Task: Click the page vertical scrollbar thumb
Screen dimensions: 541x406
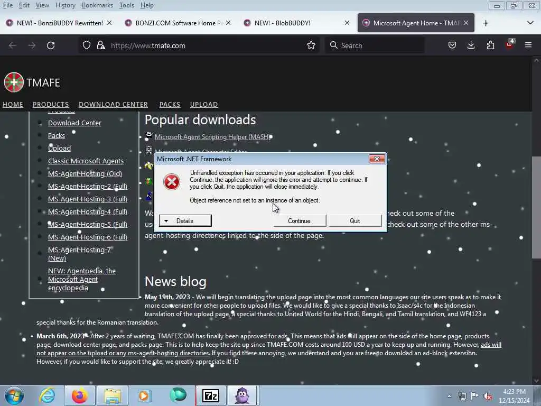Action: (536, 207)
